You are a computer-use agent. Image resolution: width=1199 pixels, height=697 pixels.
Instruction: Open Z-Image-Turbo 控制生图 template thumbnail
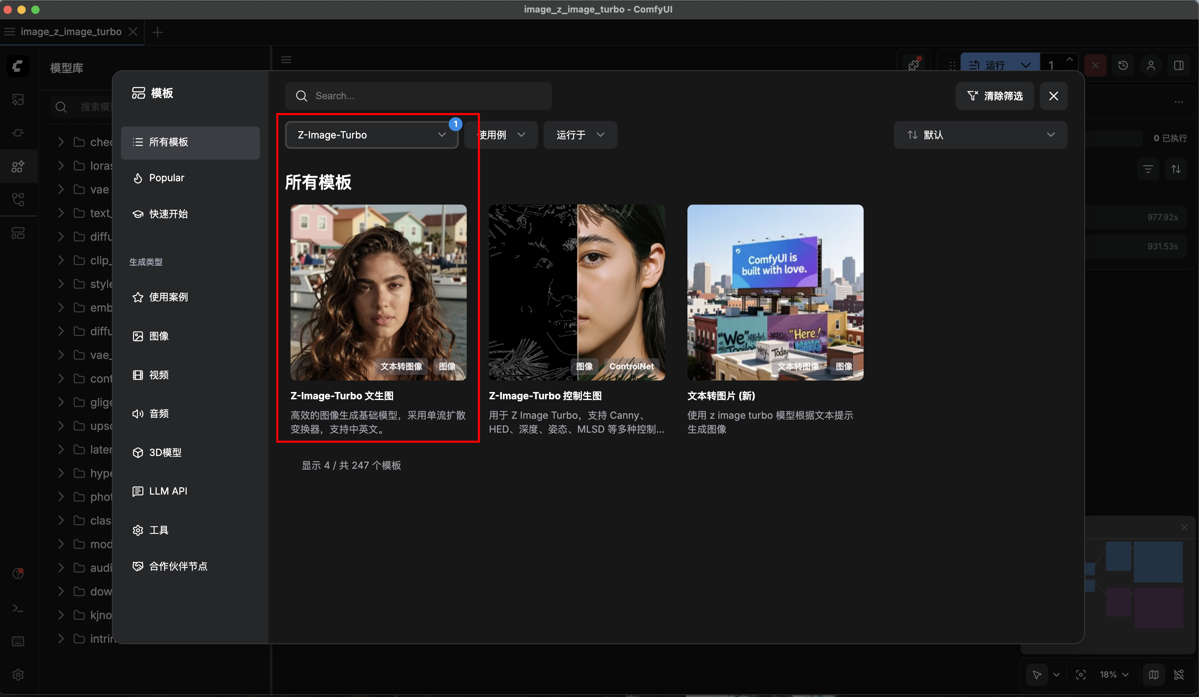tap(577, 292)
